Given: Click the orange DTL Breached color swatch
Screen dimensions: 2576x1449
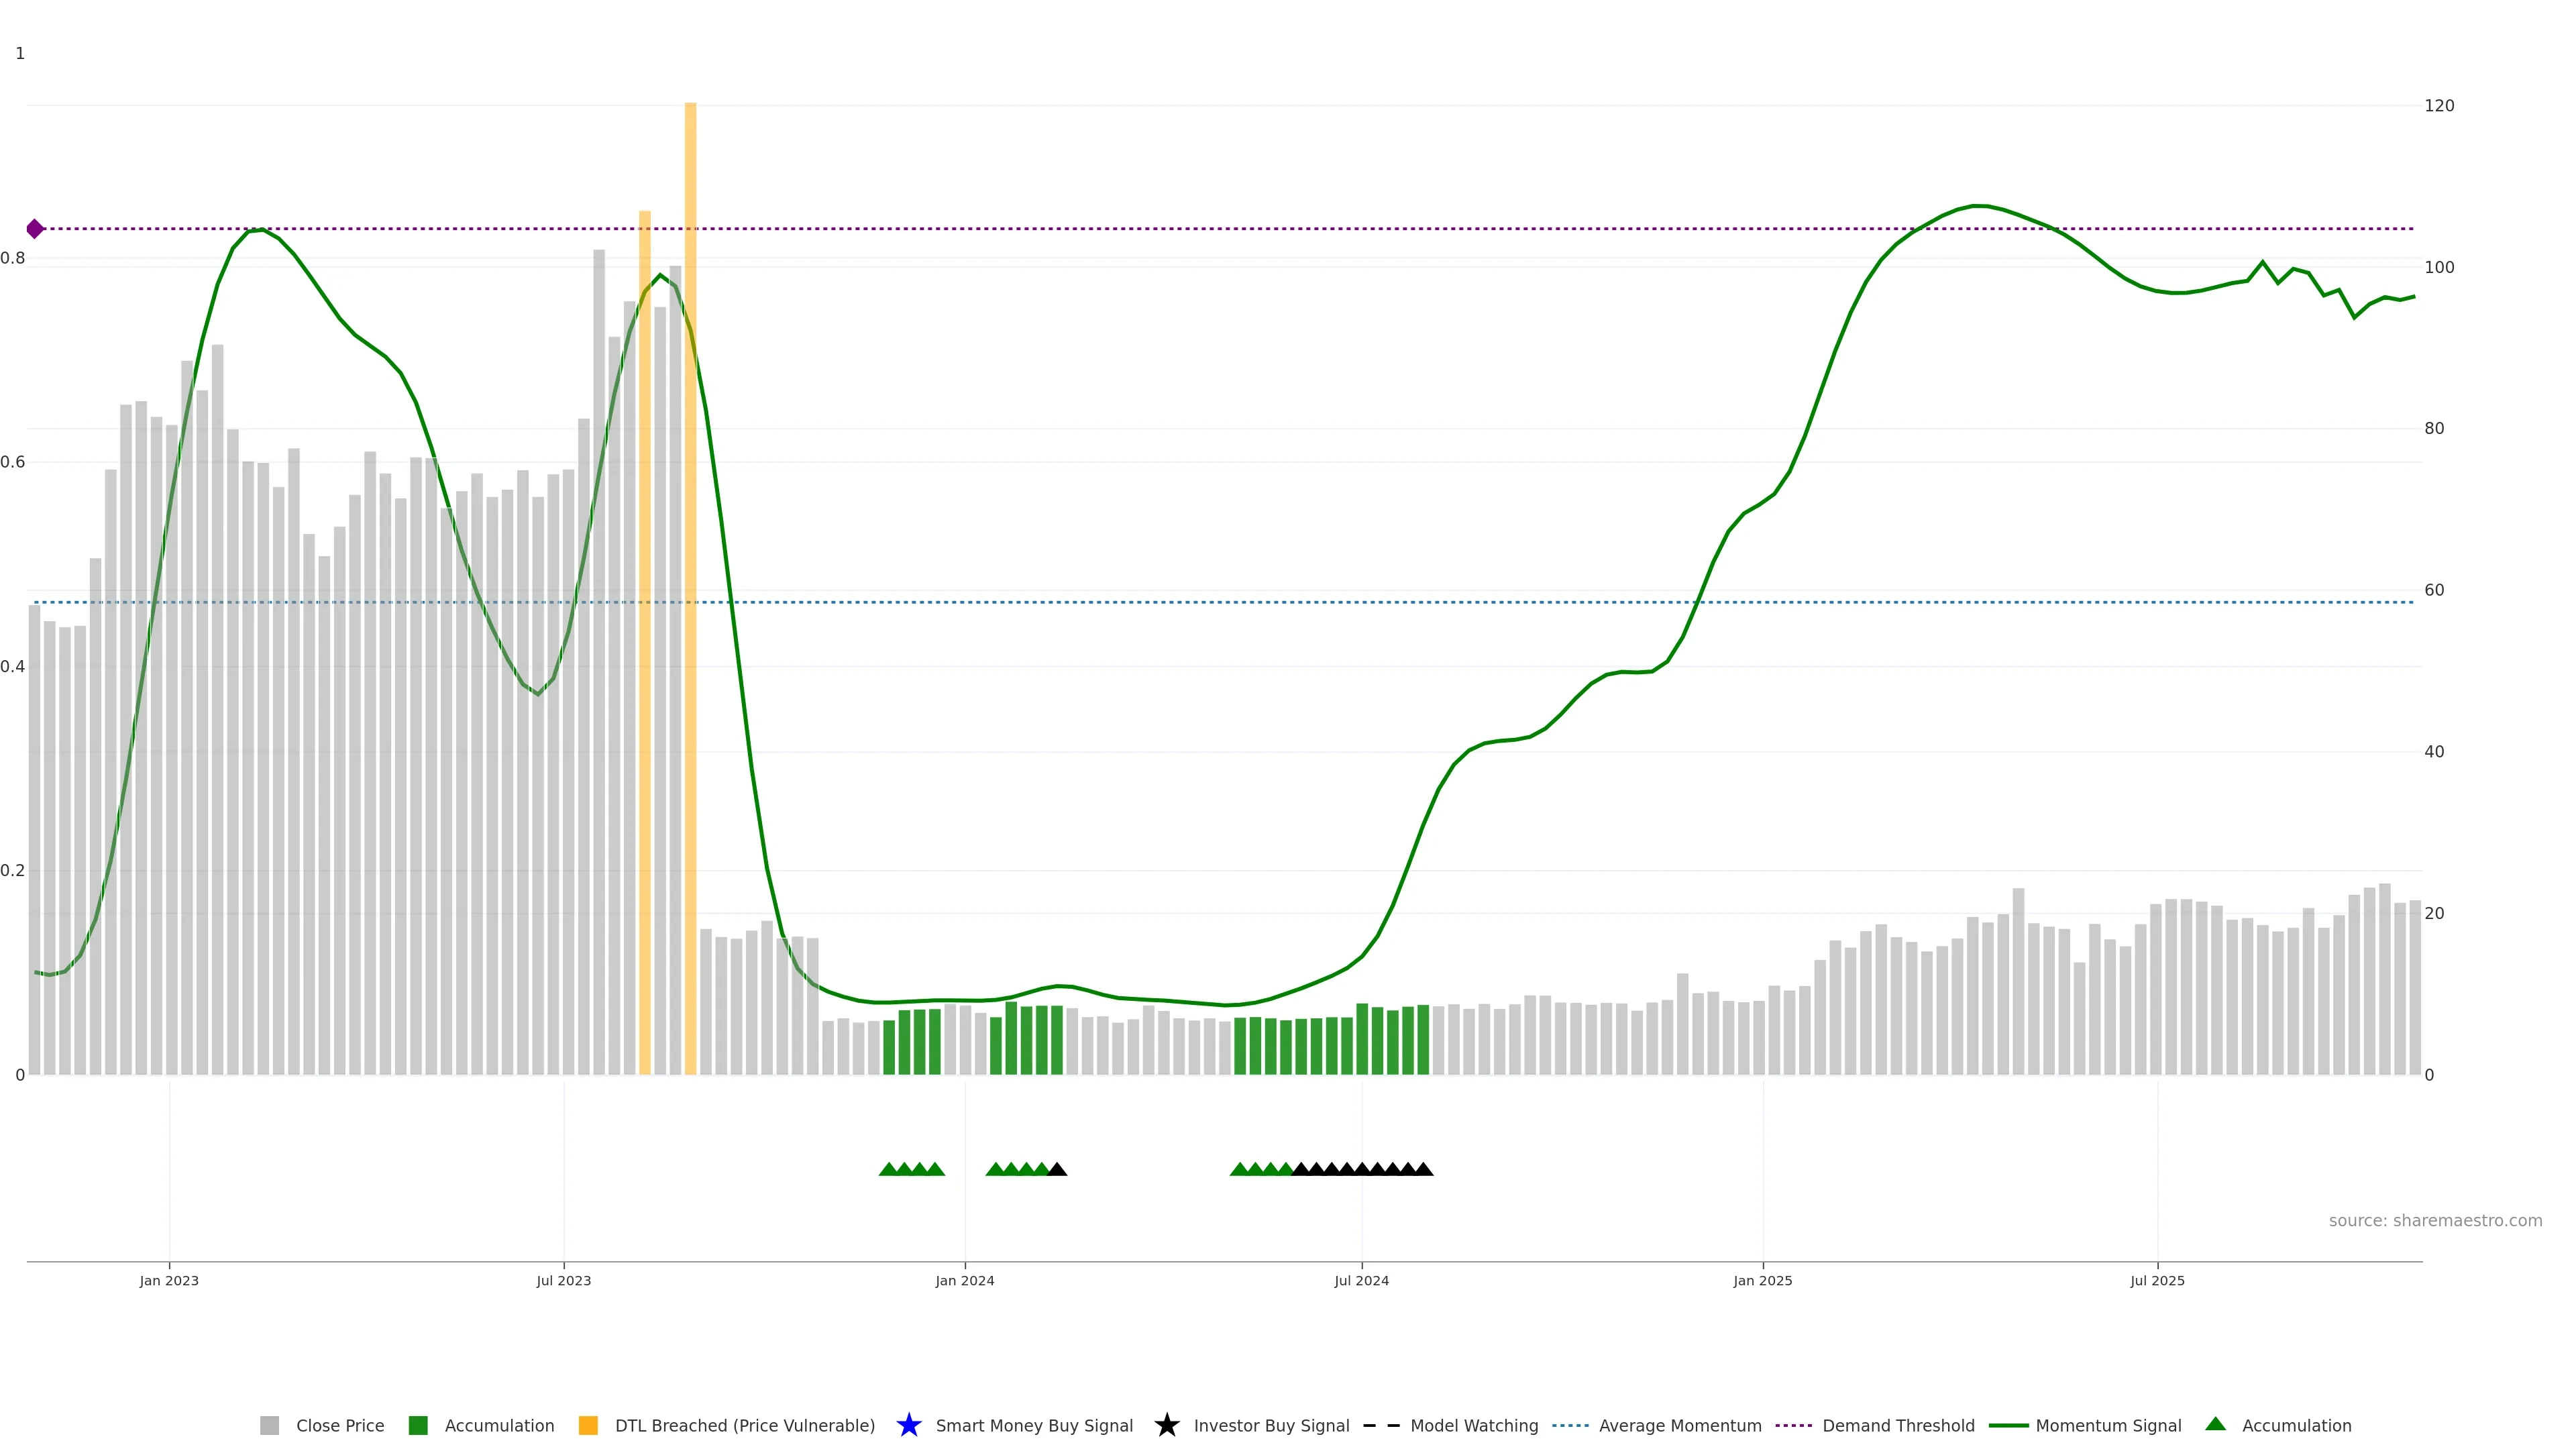Looking at the screenshot, I should [588, 1425].
